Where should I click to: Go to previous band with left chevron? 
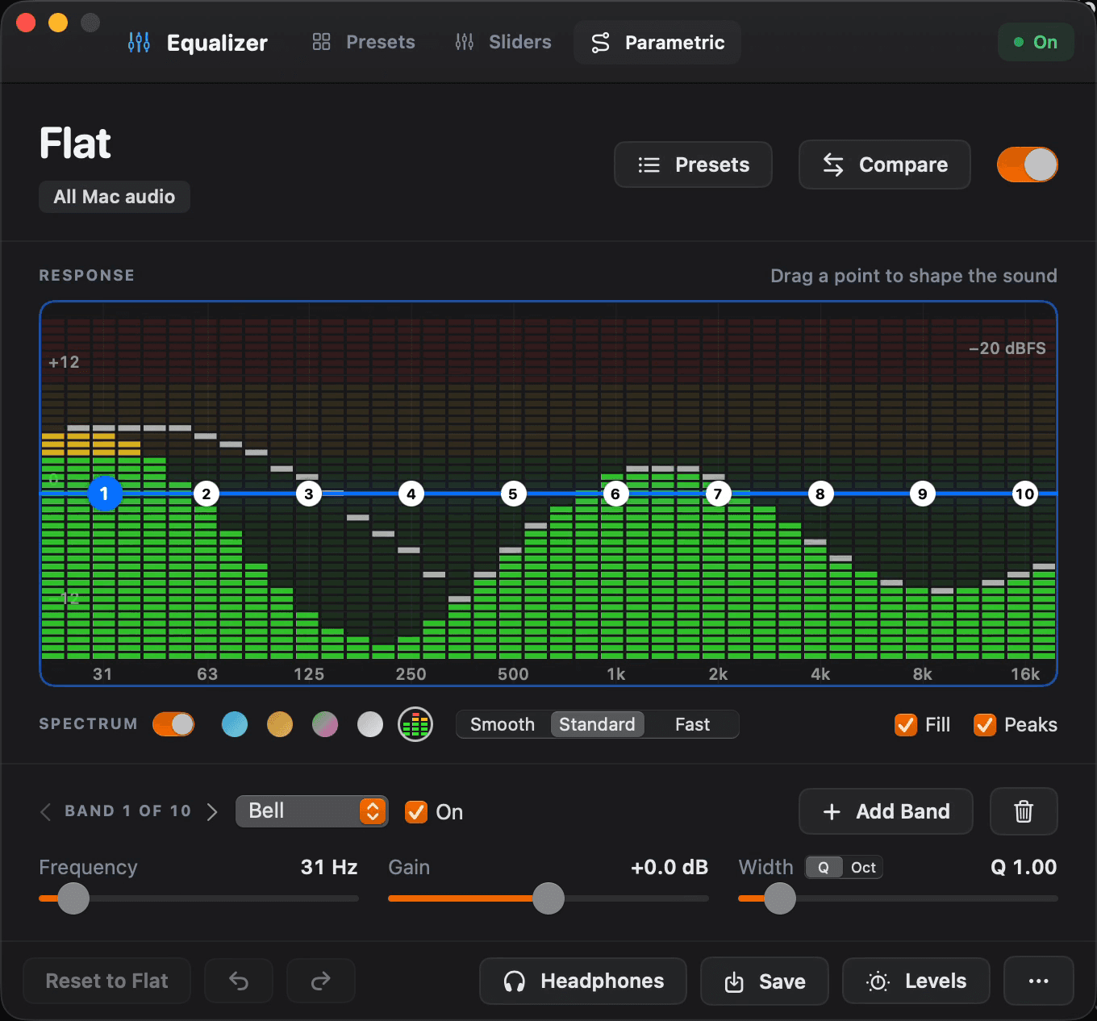pyautogui.click(x=46, y=811)
